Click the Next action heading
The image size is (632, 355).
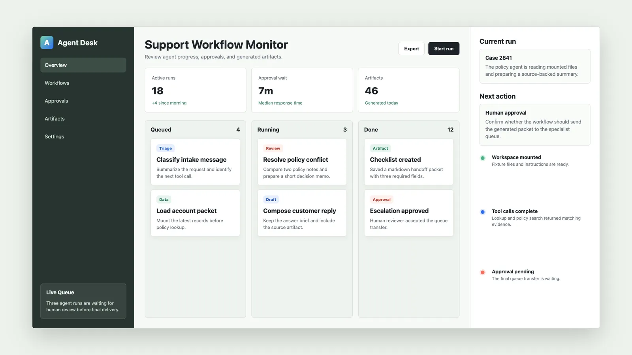[497, 96]
